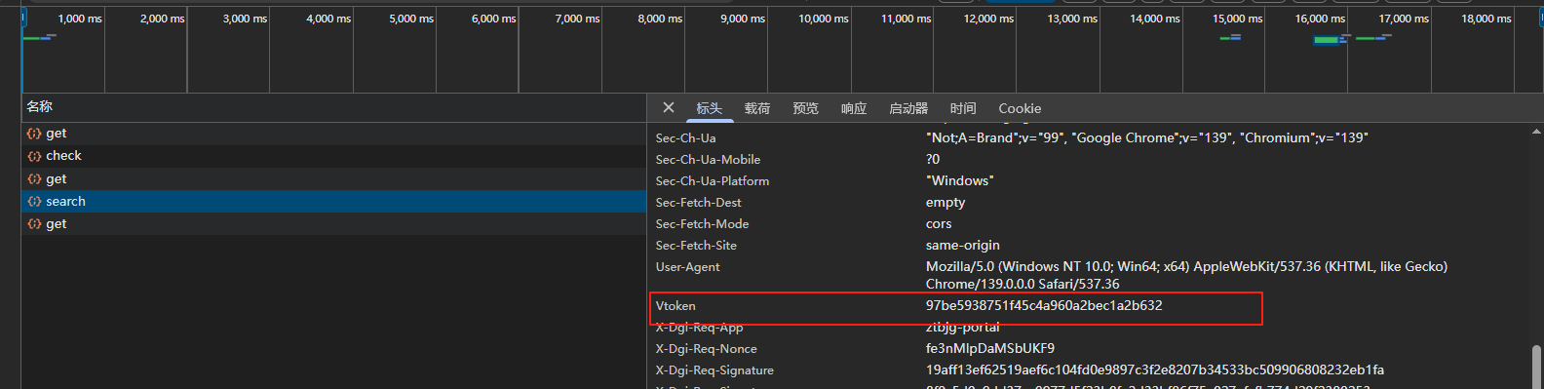Select the check request row
The image size is (1544, 389).
tap(333, 156)
